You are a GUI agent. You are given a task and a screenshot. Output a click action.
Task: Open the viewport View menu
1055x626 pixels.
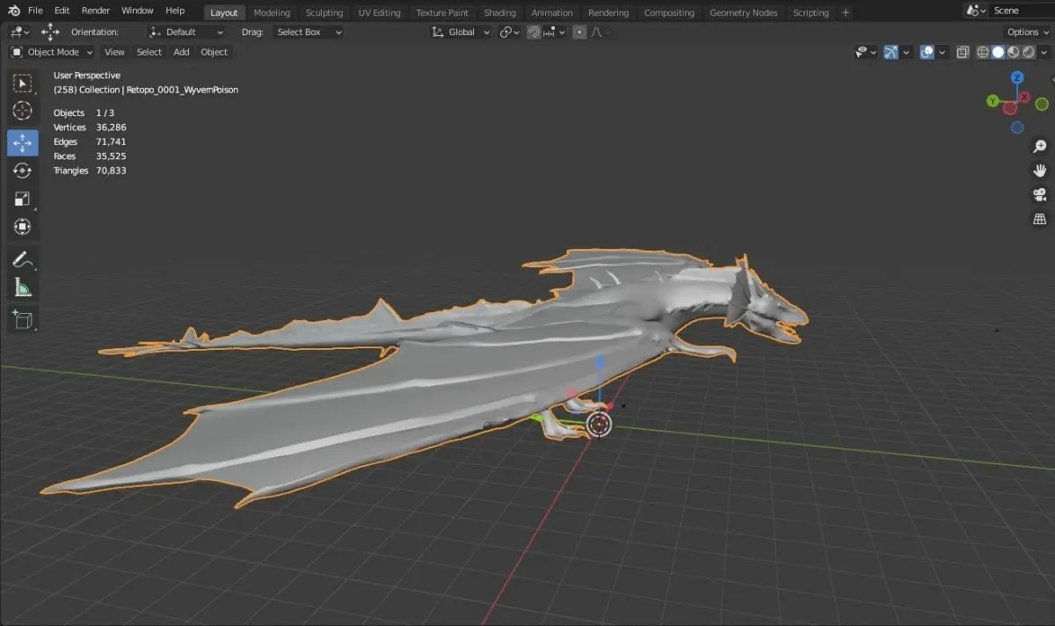pos(114,52)
